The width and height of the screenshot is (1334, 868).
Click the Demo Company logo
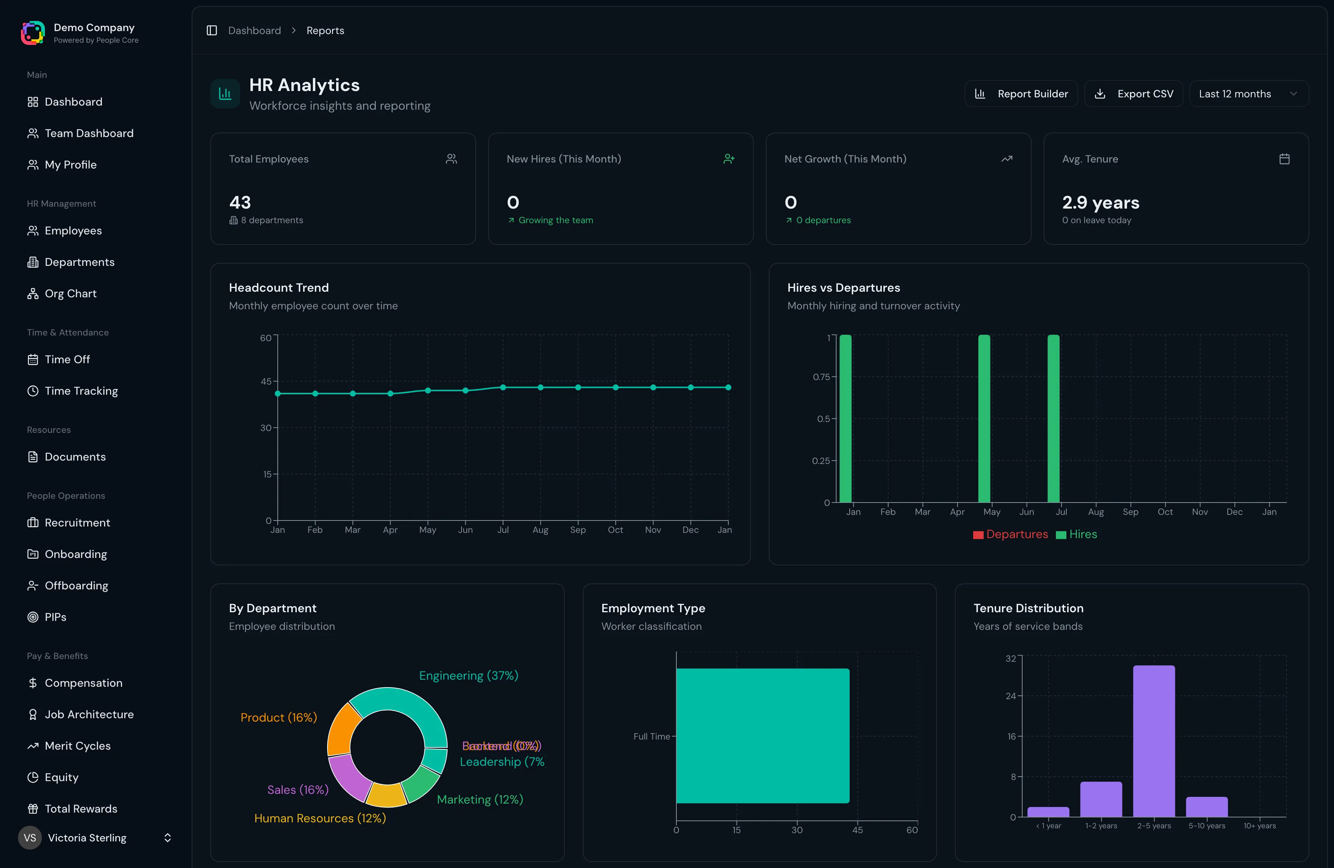(x=33, y=33)
